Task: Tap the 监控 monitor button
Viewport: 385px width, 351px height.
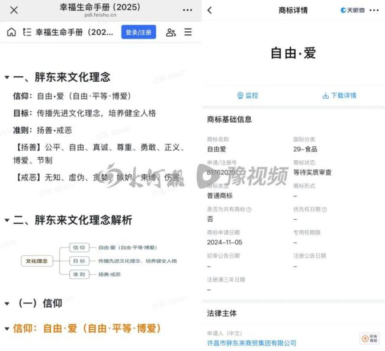Action: [248, 95]
